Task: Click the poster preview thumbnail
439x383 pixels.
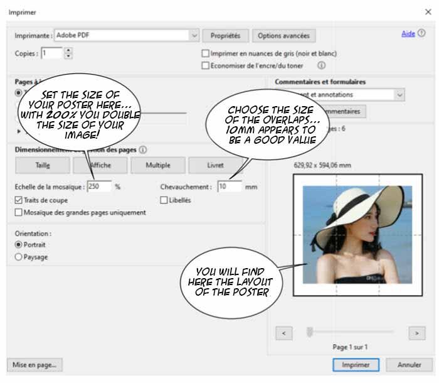Action: (357, 235)
